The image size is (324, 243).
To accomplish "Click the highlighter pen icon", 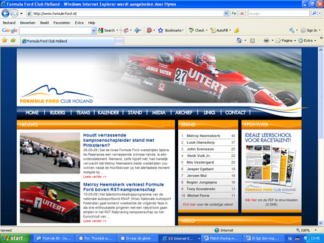I will pyautogui.click(x=236, y=30).
